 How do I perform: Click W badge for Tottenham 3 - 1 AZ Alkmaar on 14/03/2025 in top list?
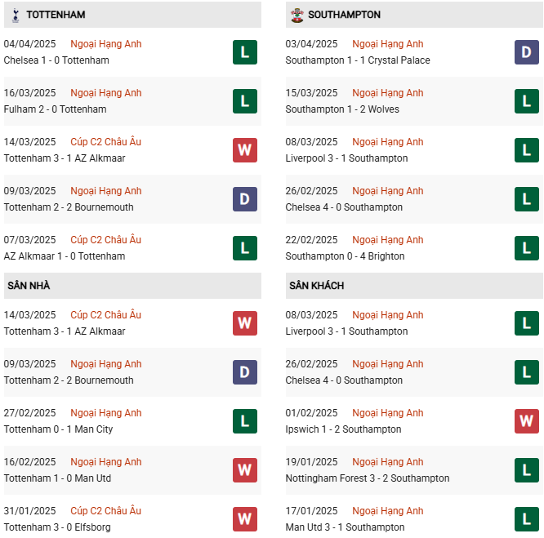244,150
